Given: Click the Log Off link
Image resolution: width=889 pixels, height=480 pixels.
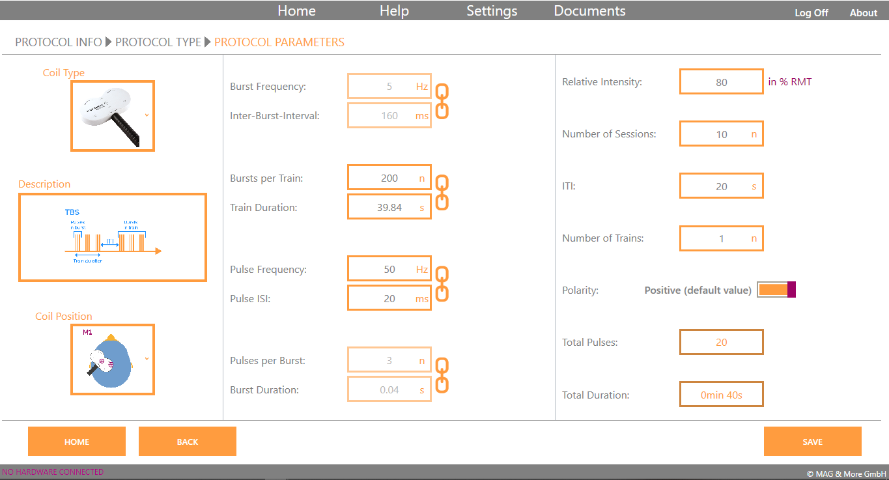Looking at the screenshot, I should coord(811,13).
